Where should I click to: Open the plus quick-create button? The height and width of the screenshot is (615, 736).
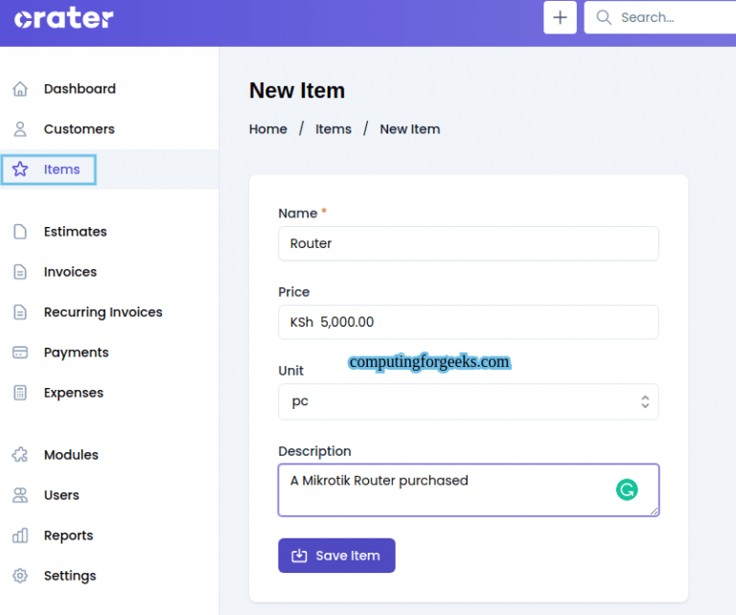coord(560,17)
